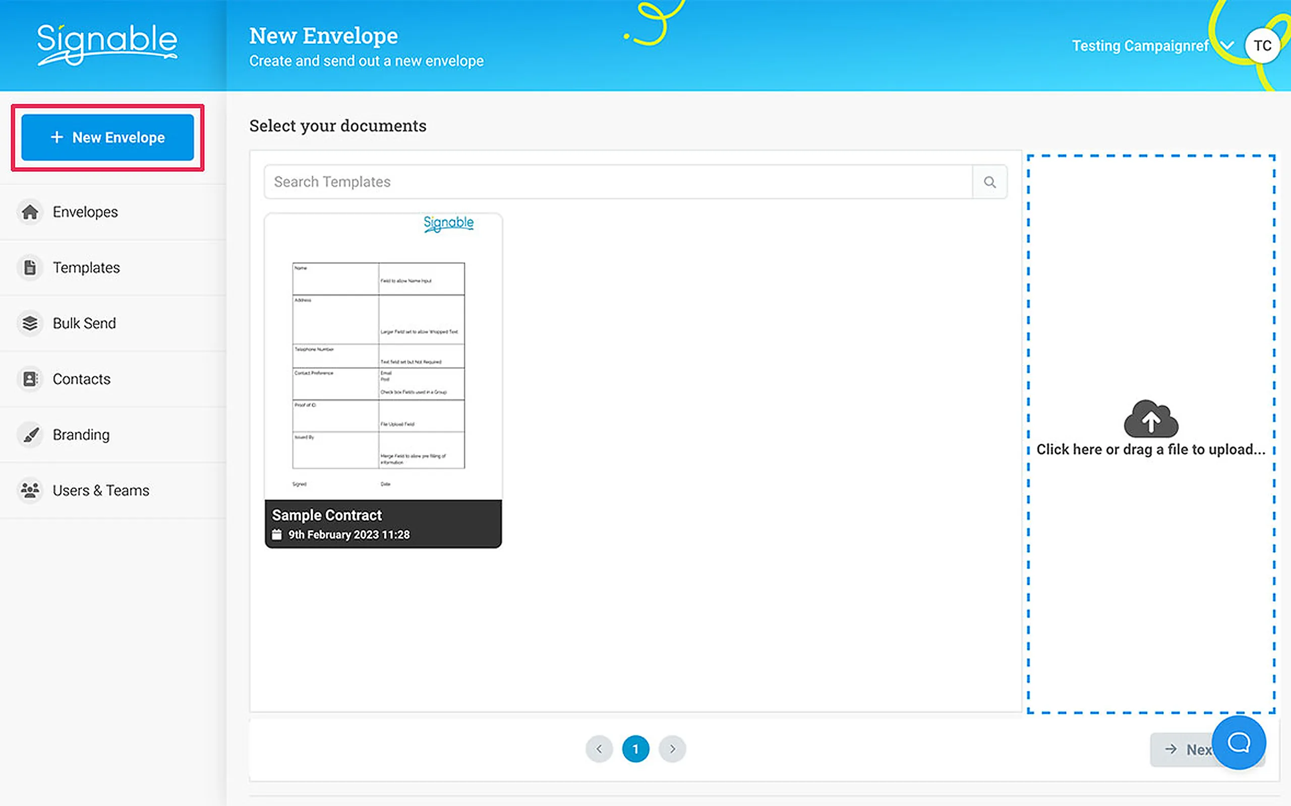Open the Bulk Send menu item
Viewport: 1291px width, 806px height.
pos(113,323)
